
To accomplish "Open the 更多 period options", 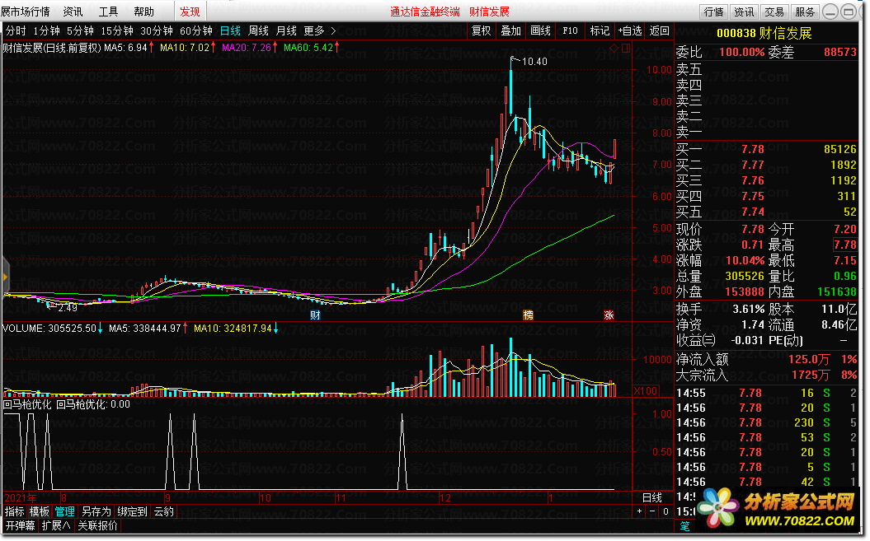I will pyautogui.click(x=314, y=31).
